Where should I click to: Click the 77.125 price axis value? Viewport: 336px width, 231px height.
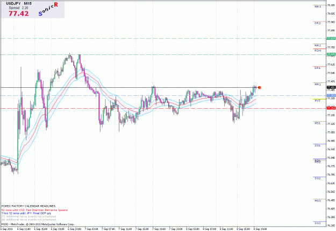(332, 124)
